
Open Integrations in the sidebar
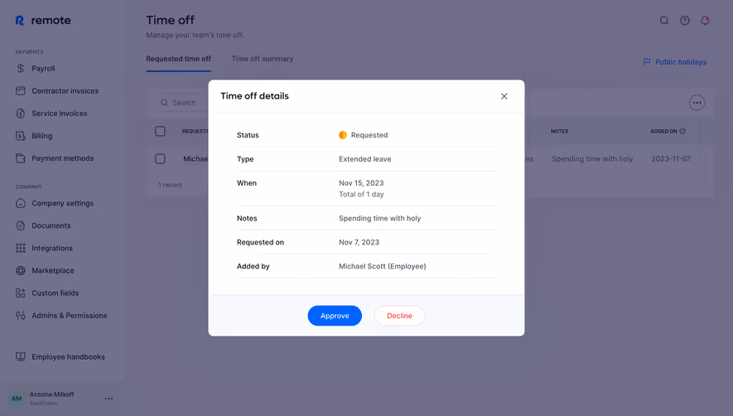(x=52, y=248)
